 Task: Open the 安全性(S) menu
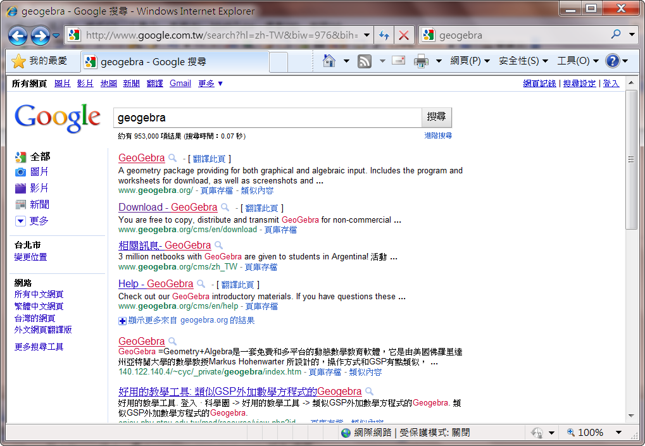(x=523, y=61)
